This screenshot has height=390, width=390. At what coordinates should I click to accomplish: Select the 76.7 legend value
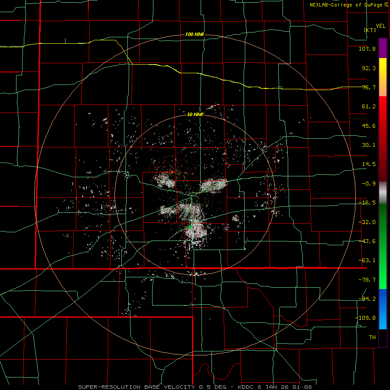pos(369,87)
